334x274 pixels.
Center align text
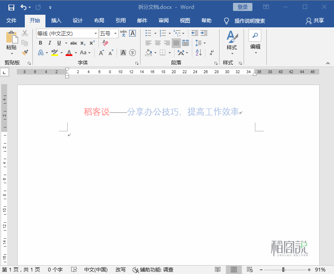click(158, 43)
